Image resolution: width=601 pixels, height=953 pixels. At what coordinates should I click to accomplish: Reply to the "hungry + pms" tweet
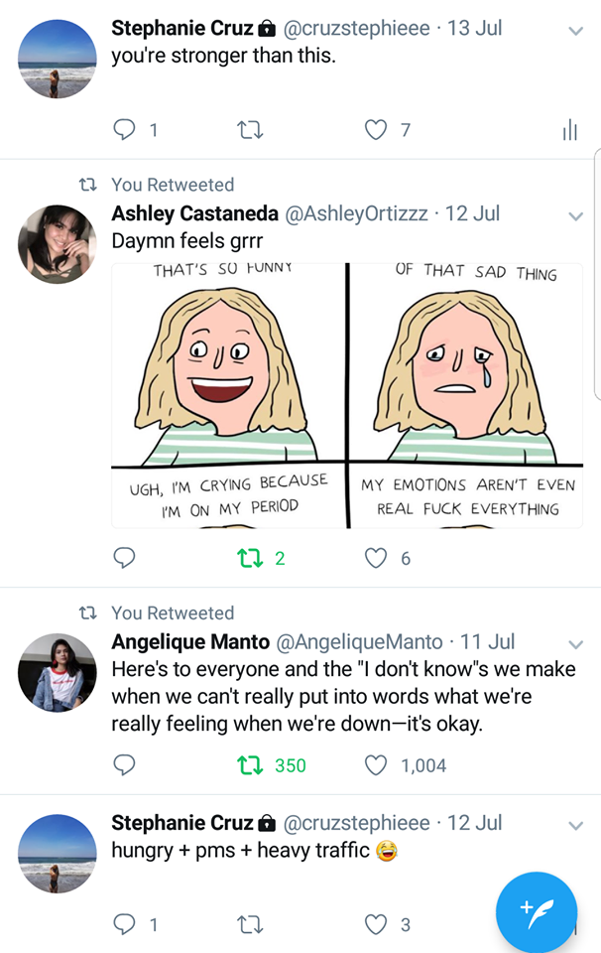coord(124,924)
